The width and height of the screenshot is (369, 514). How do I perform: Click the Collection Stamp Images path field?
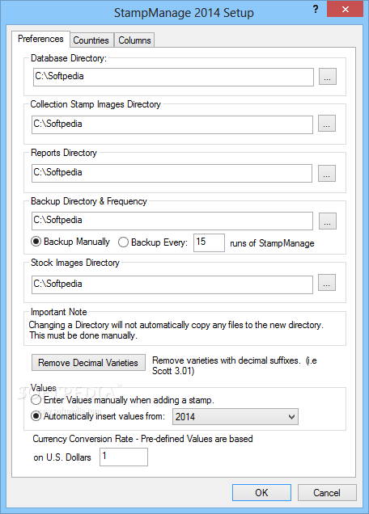pos(172,124)
